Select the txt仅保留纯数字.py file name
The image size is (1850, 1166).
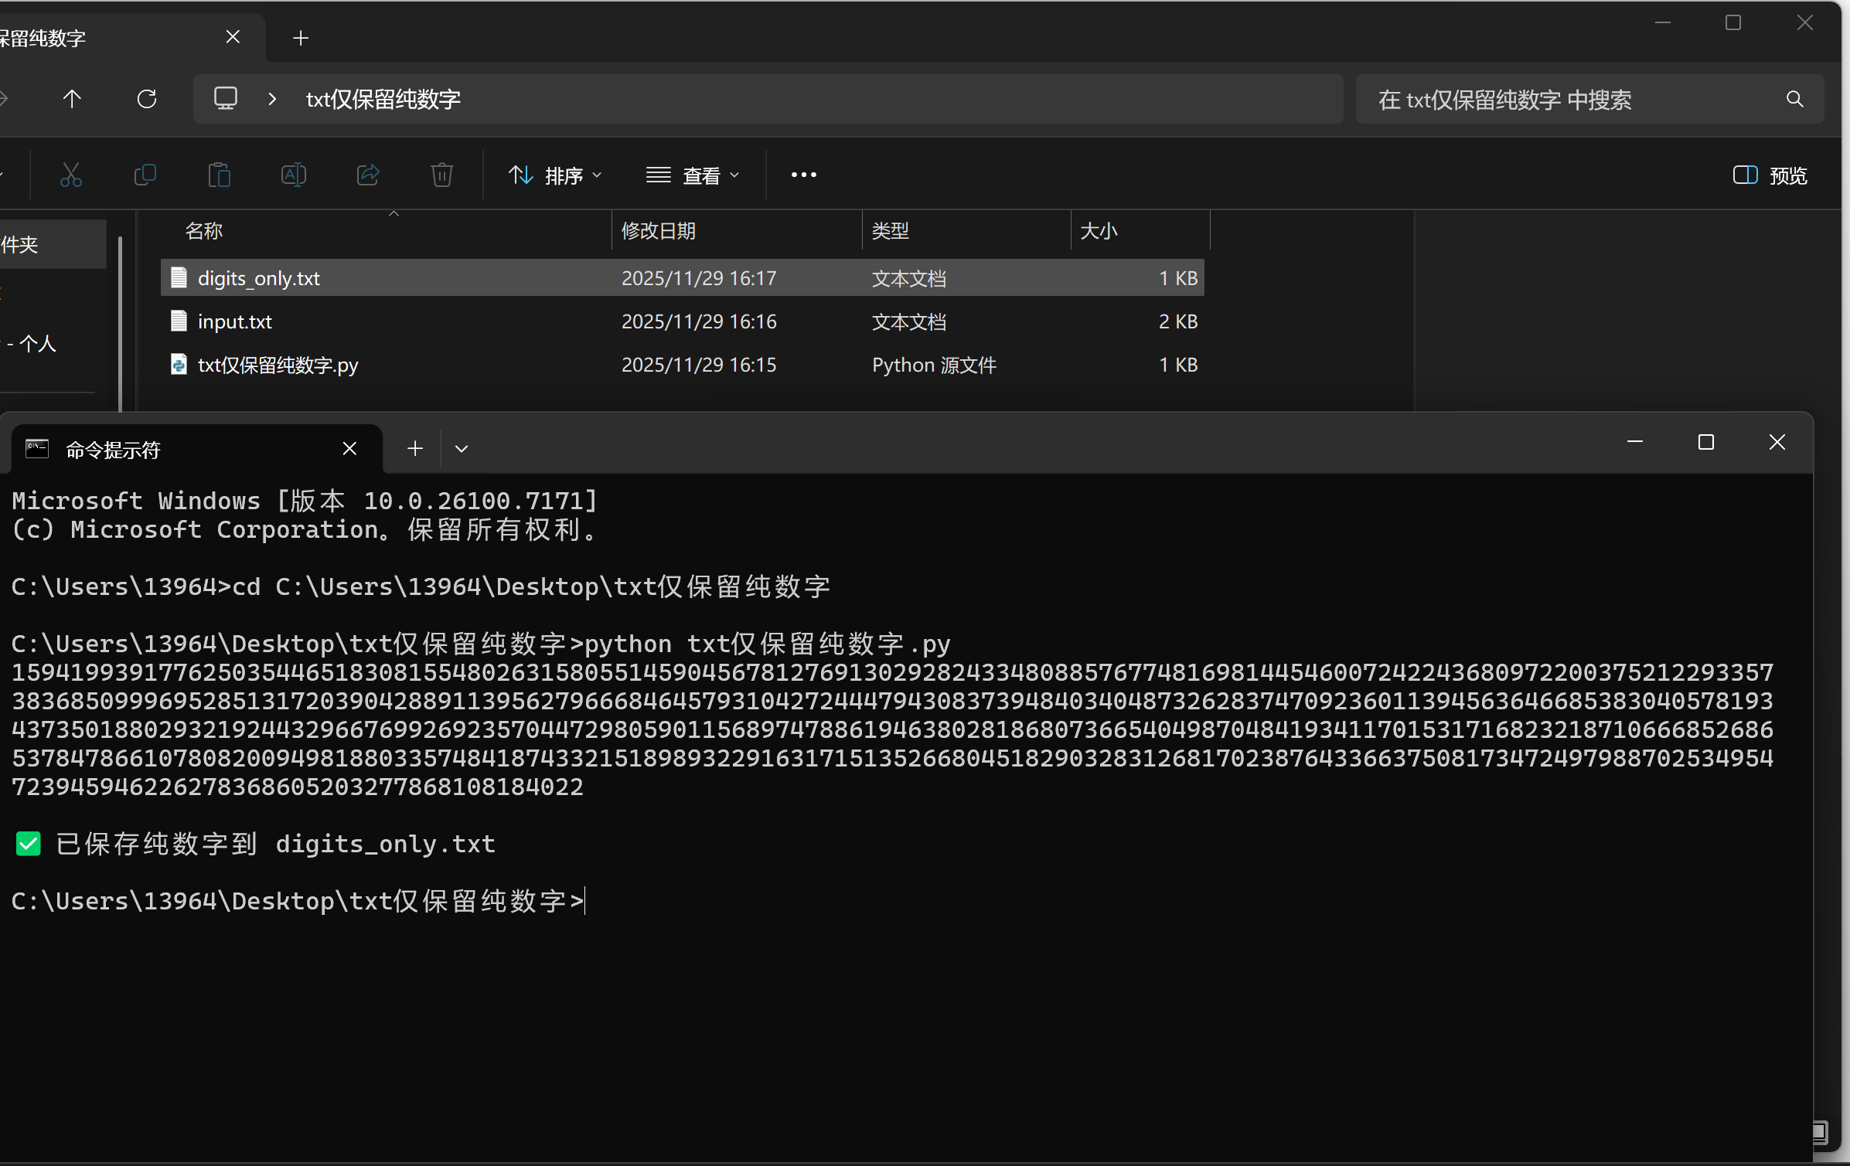[278, 365]
